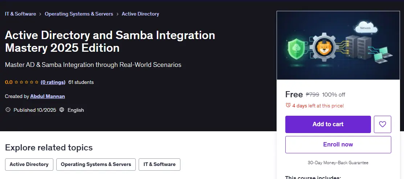Screen dimensions: 404x179
Task: Click the 'Master AD & Samba Integration' subtitle
Action: [x=93, y=65]
